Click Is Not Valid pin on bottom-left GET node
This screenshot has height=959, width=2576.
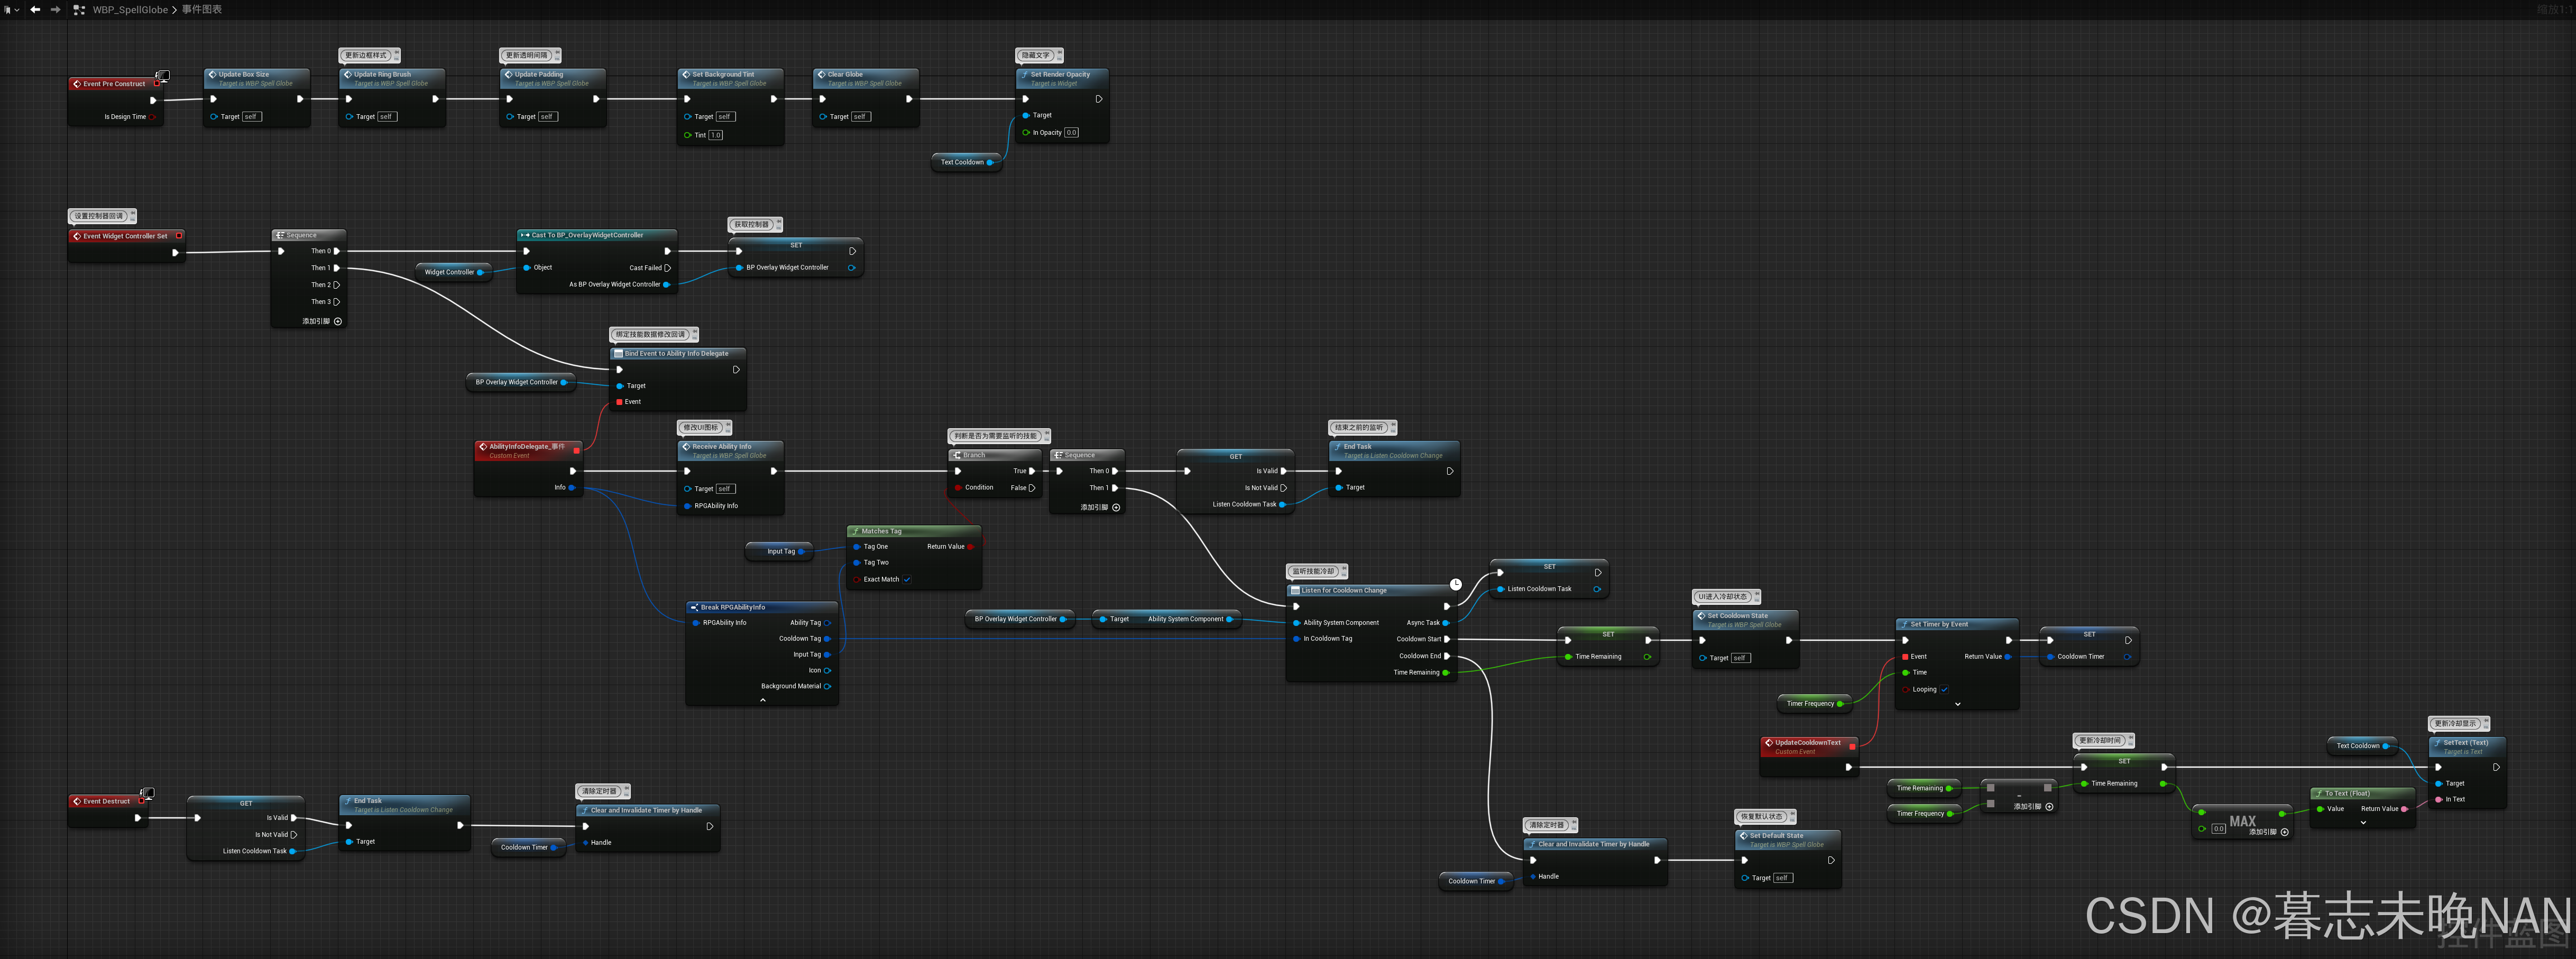click(293, 835)
